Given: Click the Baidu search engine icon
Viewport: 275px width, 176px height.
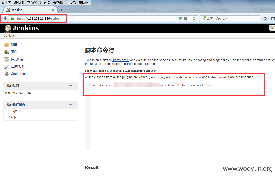Looking at the screenshot, I should (203, 18).
